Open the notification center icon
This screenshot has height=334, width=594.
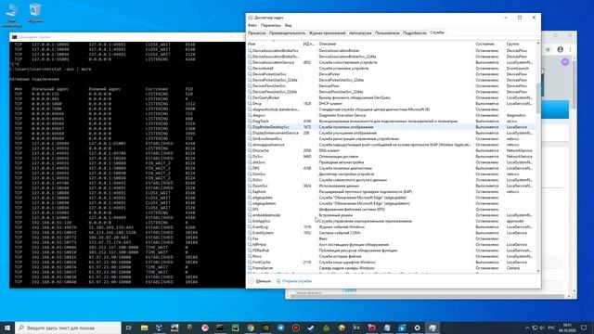584,328
